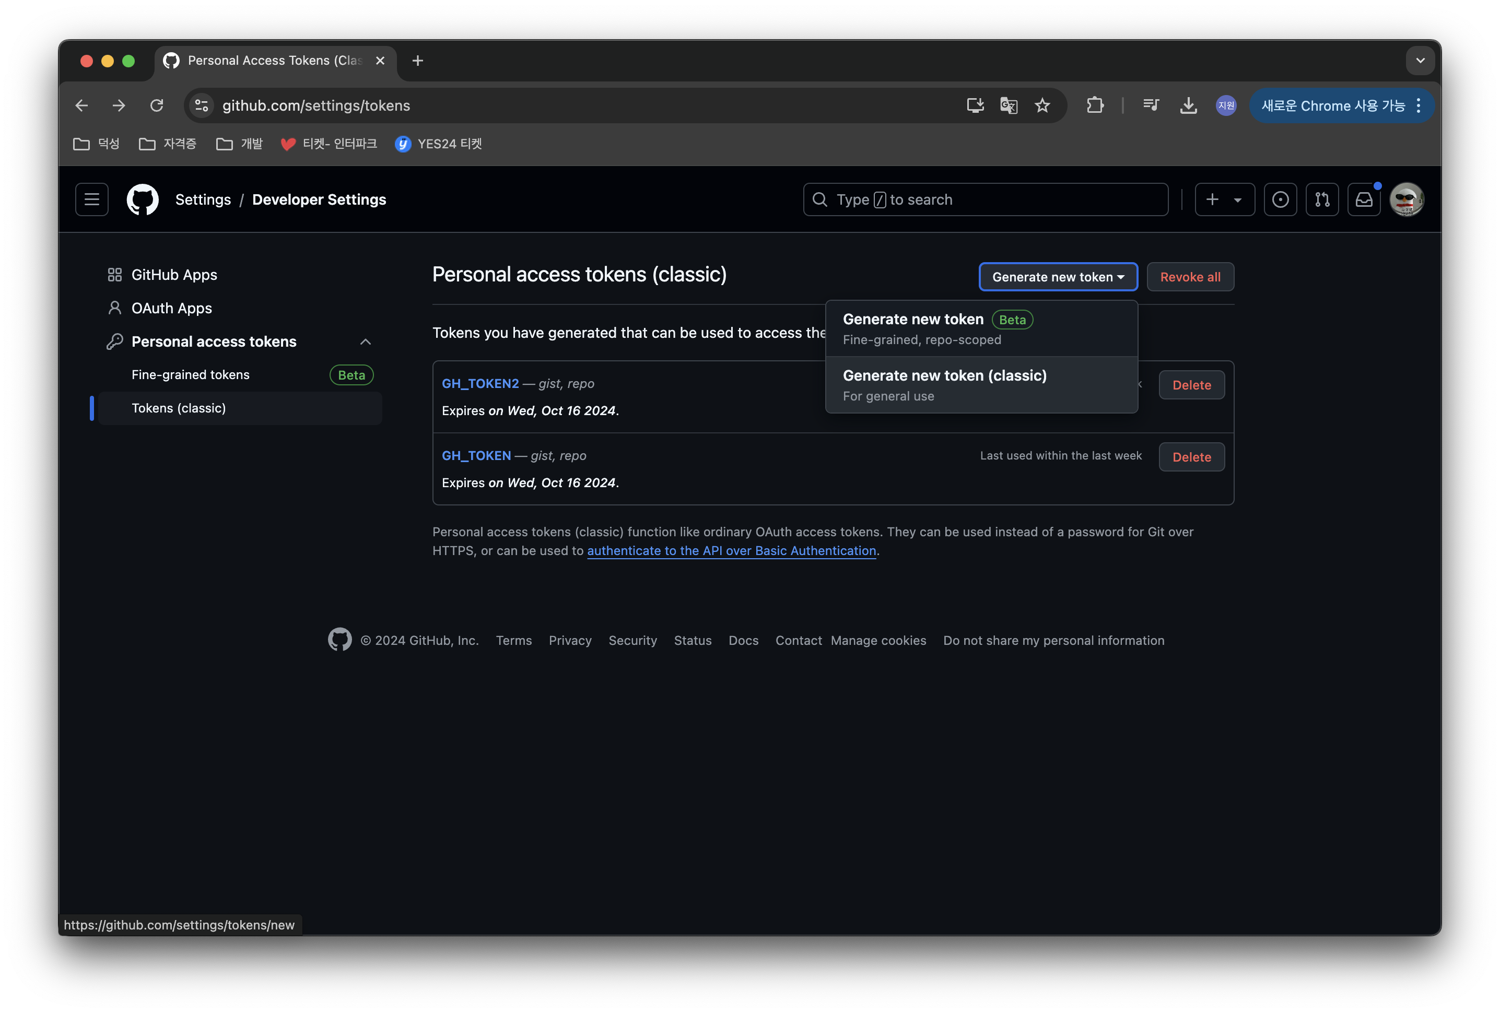The image size is (1500, 1013).
Task: Focus the Type / to search field
Action: (985, 199)
